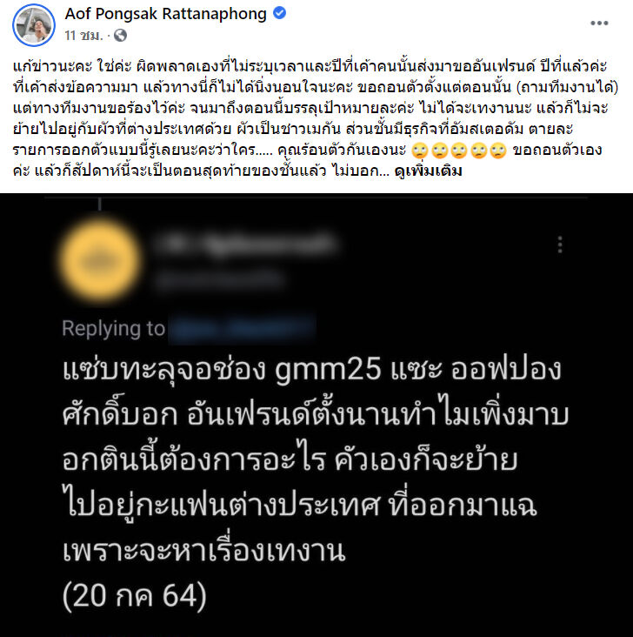Open Aof Pongsak's circular profile picture

34,25
